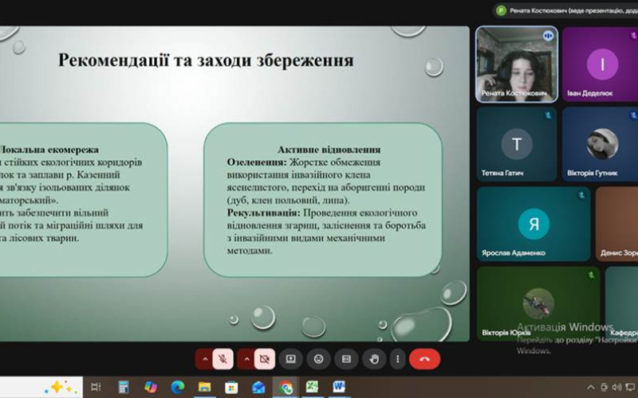Leave the call with red hang-up button
638x398 pixels.
tap(424, 359)
